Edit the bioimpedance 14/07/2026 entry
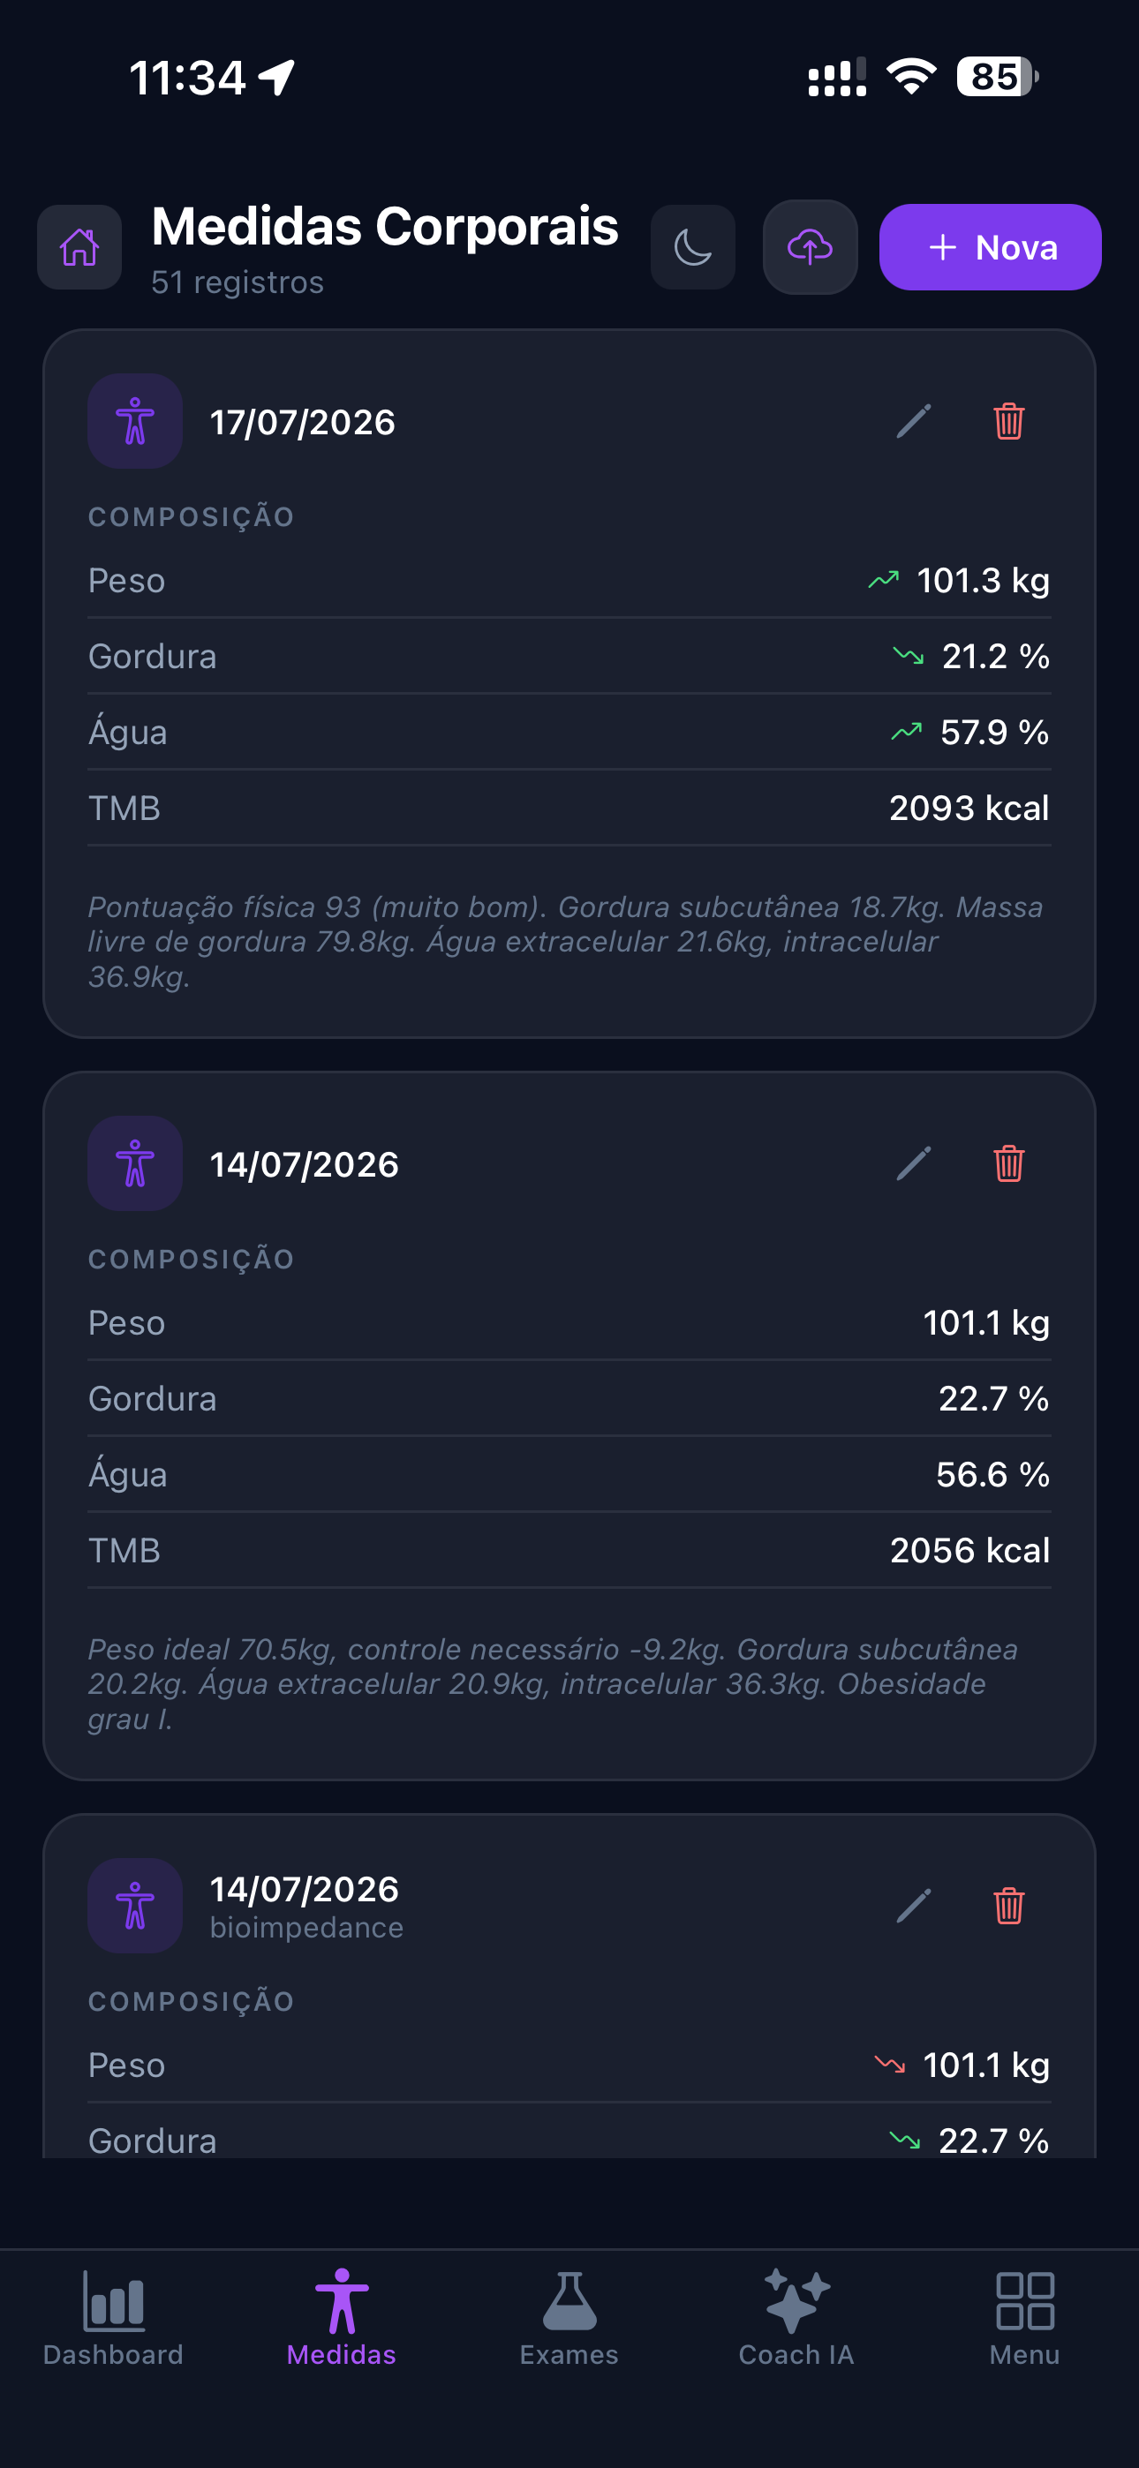 point(914,1906)
